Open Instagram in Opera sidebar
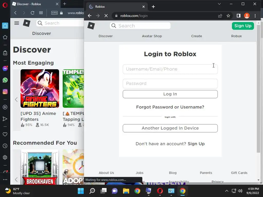The width and height of the screenshot is (263, 197). pyautogui.click(x=5, y=92)
